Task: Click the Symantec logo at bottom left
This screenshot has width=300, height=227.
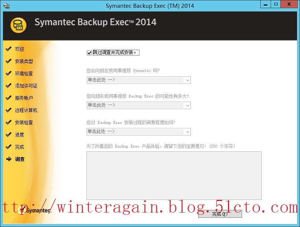Action: point(35,210)
